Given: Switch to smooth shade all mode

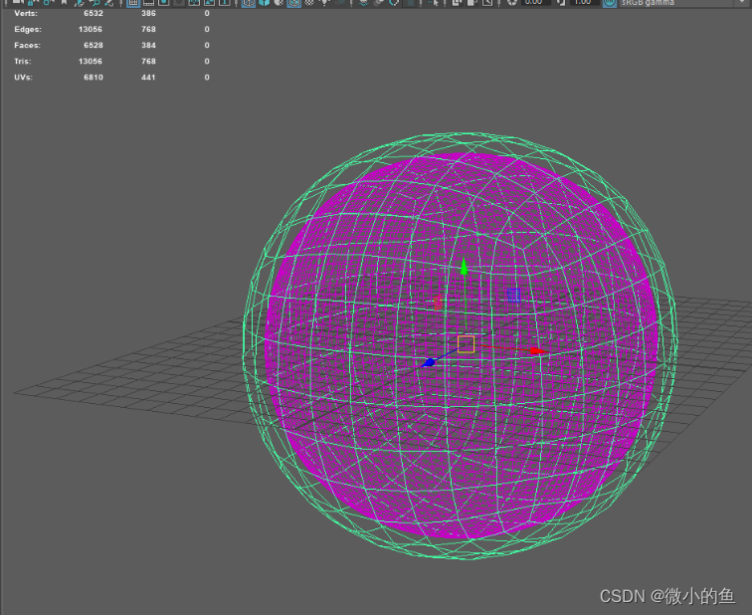Looking at the screenshot, I should (264, 2).
